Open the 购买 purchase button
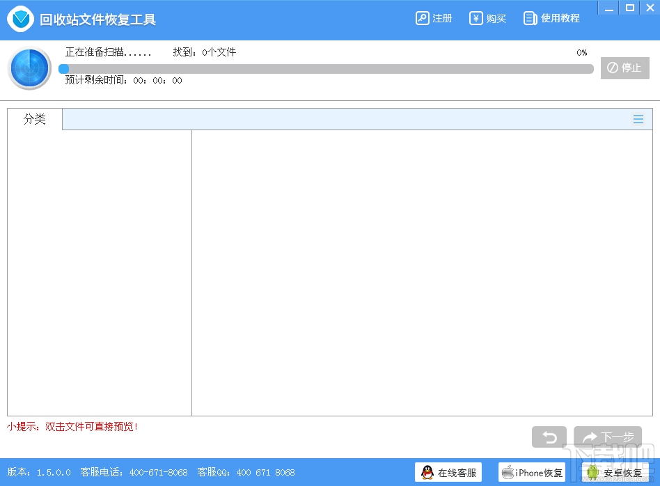Image resolution: width=660 pixels, height=486 pixels. pyautogui.click(x=487, y=19)
